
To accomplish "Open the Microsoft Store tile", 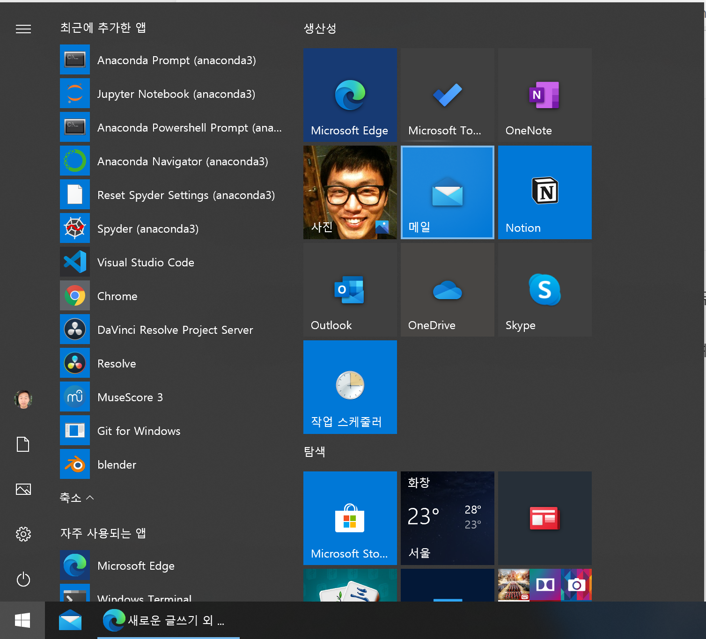I will pos(350,518).
